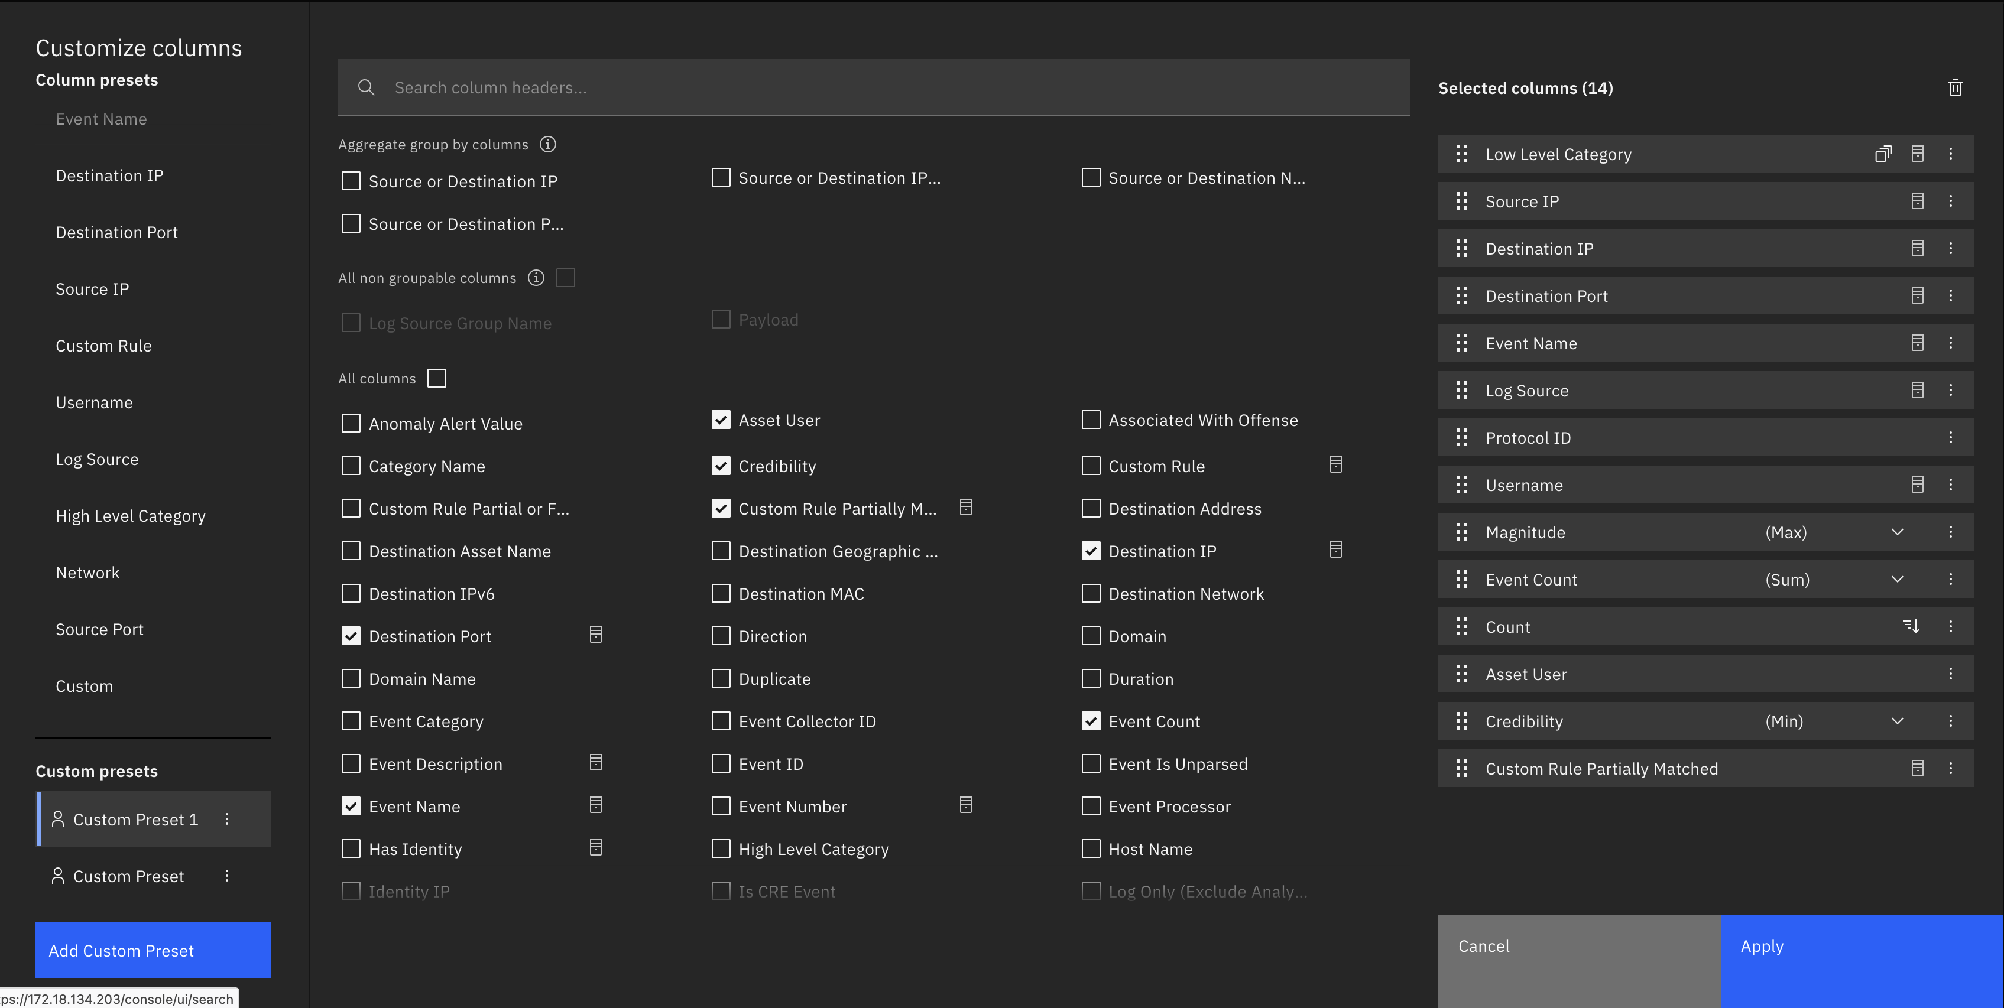The image size is (2004, 1008).
Task: Click the table icon next to Source IP
Action: coord(1918,201)
